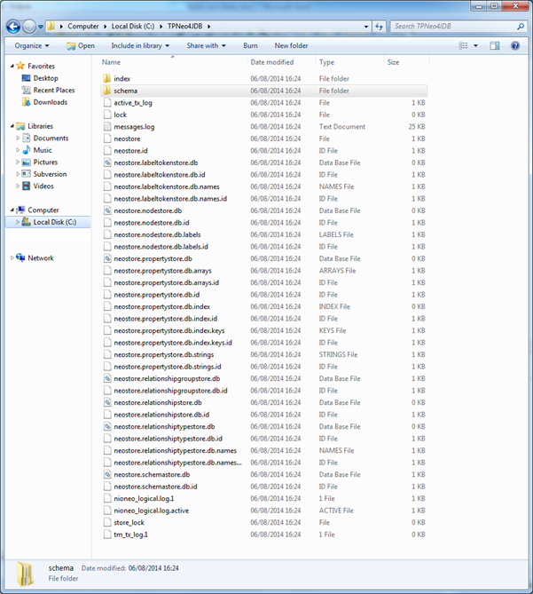This screenshot has height=594, width=533.
Task: Show the preview pane icon
Action: [494, 46]
